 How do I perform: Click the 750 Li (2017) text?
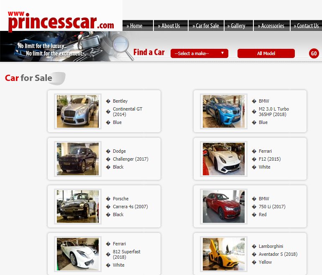[x=272, y=207]
